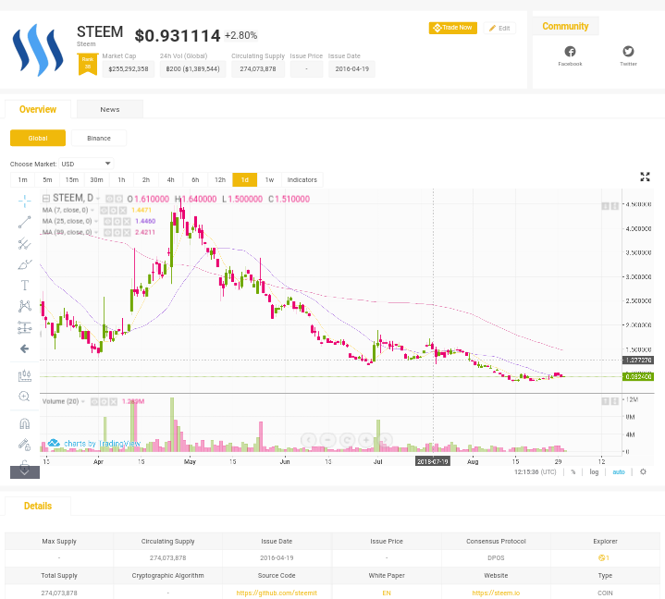This screenshot has width=665, height=599.
Task: Toggle log scale mode
Action: pyautogui.click(x=594, y=471)
